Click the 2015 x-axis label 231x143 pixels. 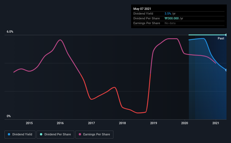29,123
